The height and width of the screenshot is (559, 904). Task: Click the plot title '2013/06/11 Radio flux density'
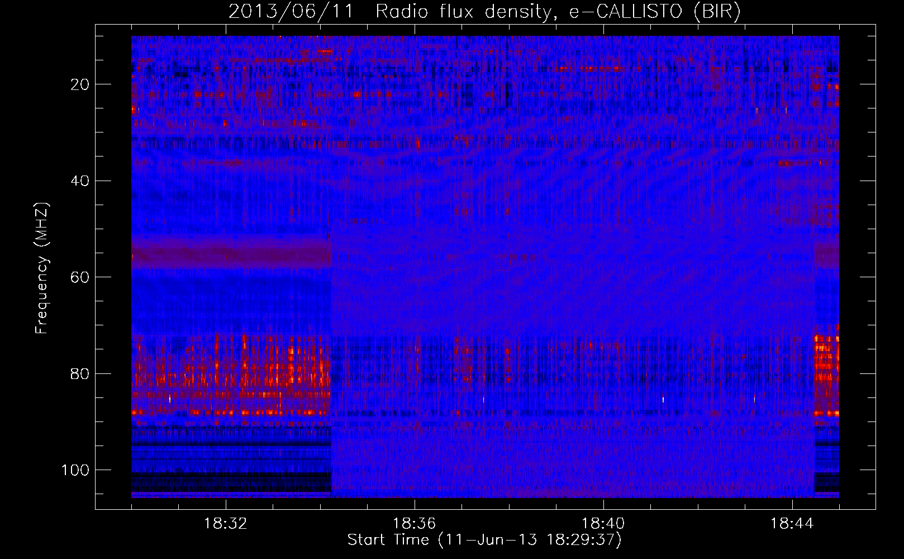484,12
